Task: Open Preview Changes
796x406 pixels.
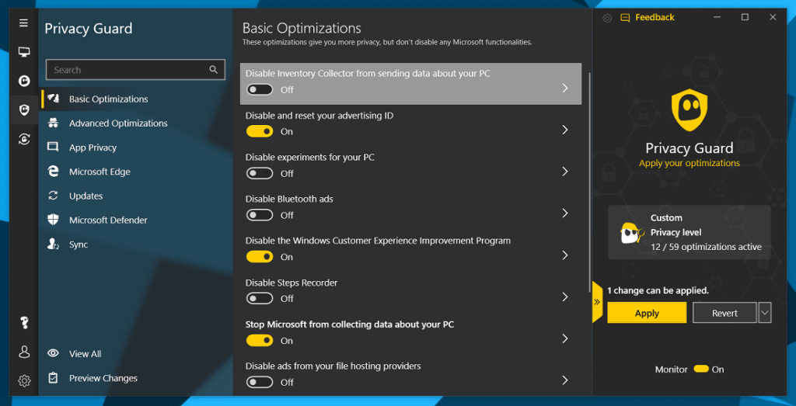Action: 103,378
